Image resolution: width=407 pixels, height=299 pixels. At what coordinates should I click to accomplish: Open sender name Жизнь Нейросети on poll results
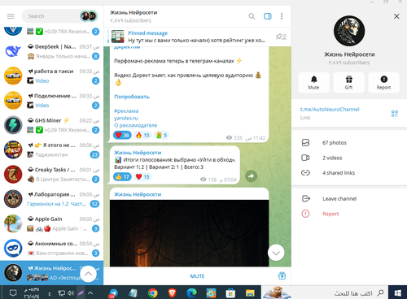point(138,153)
